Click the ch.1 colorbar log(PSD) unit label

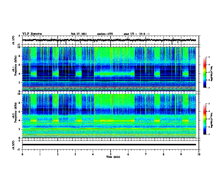click(212, 74)
